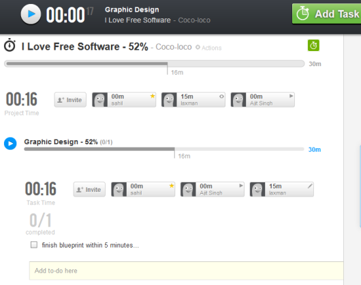The height and width of the screenshot is (285, 361).
Task: Click the Graphic Design title in the header
Action: (132, 10)
